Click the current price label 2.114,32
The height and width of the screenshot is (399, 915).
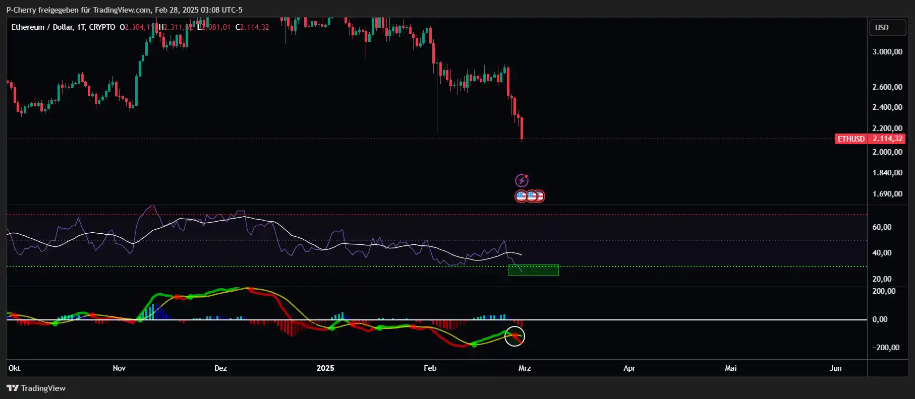point(887,139)
